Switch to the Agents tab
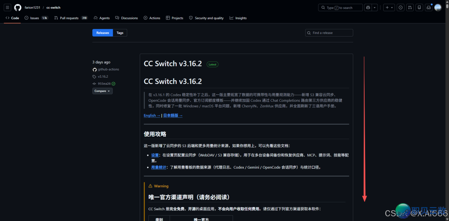Viewport: 449px width, 221px height. [x=102, y=18]
